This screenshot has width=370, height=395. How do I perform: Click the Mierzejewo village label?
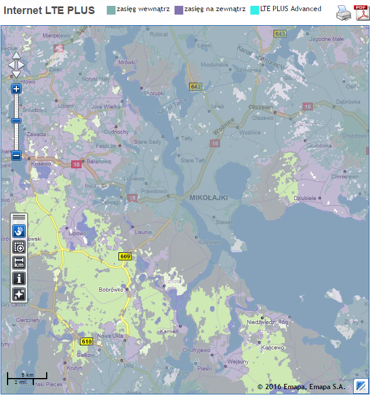coord(57,36)
